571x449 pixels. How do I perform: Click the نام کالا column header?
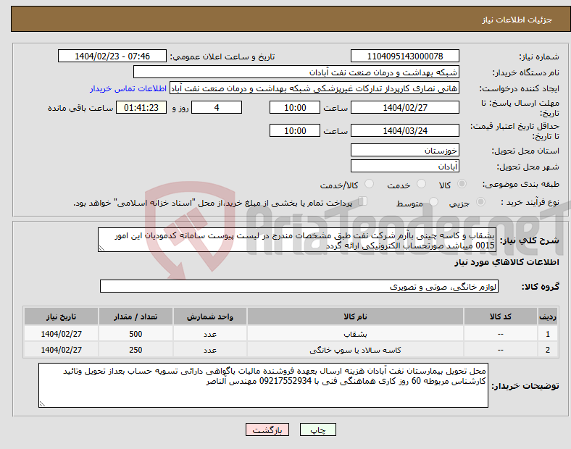point(355,316)
